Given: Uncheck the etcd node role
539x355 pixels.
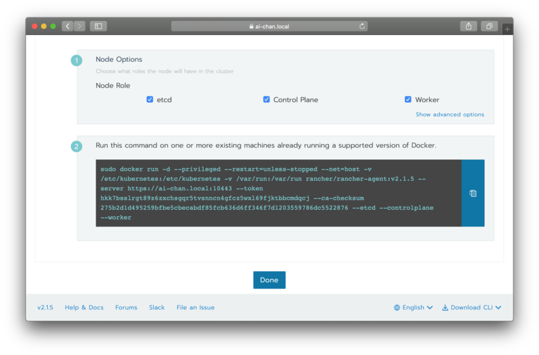Looking at the screenshot, I should coord(150,100).
